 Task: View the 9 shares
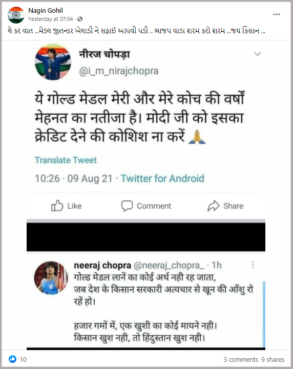(273, 360)
